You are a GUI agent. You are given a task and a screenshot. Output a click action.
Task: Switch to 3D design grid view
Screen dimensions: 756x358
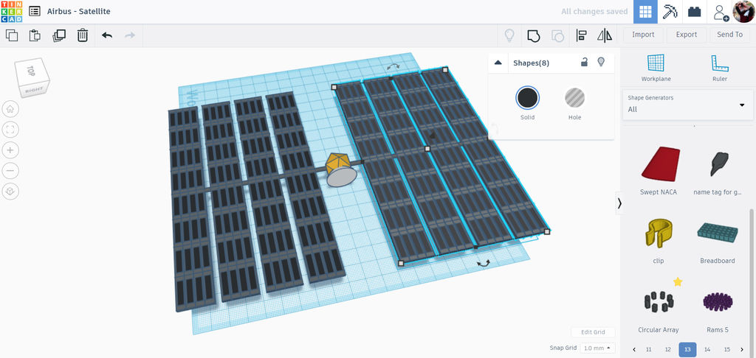point(645,12)
